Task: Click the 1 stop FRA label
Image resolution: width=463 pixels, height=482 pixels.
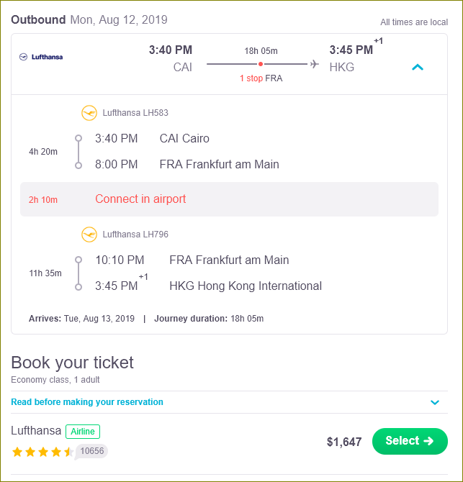Action: [261, 78]
